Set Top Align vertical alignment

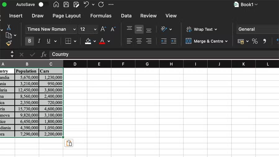[129, 29]
